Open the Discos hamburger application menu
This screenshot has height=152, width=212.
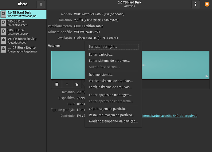(x=41, y=4)
